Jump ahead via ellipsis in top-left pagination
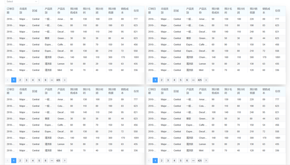The height and width of the screenshot is (165, 290). [52, 80]
